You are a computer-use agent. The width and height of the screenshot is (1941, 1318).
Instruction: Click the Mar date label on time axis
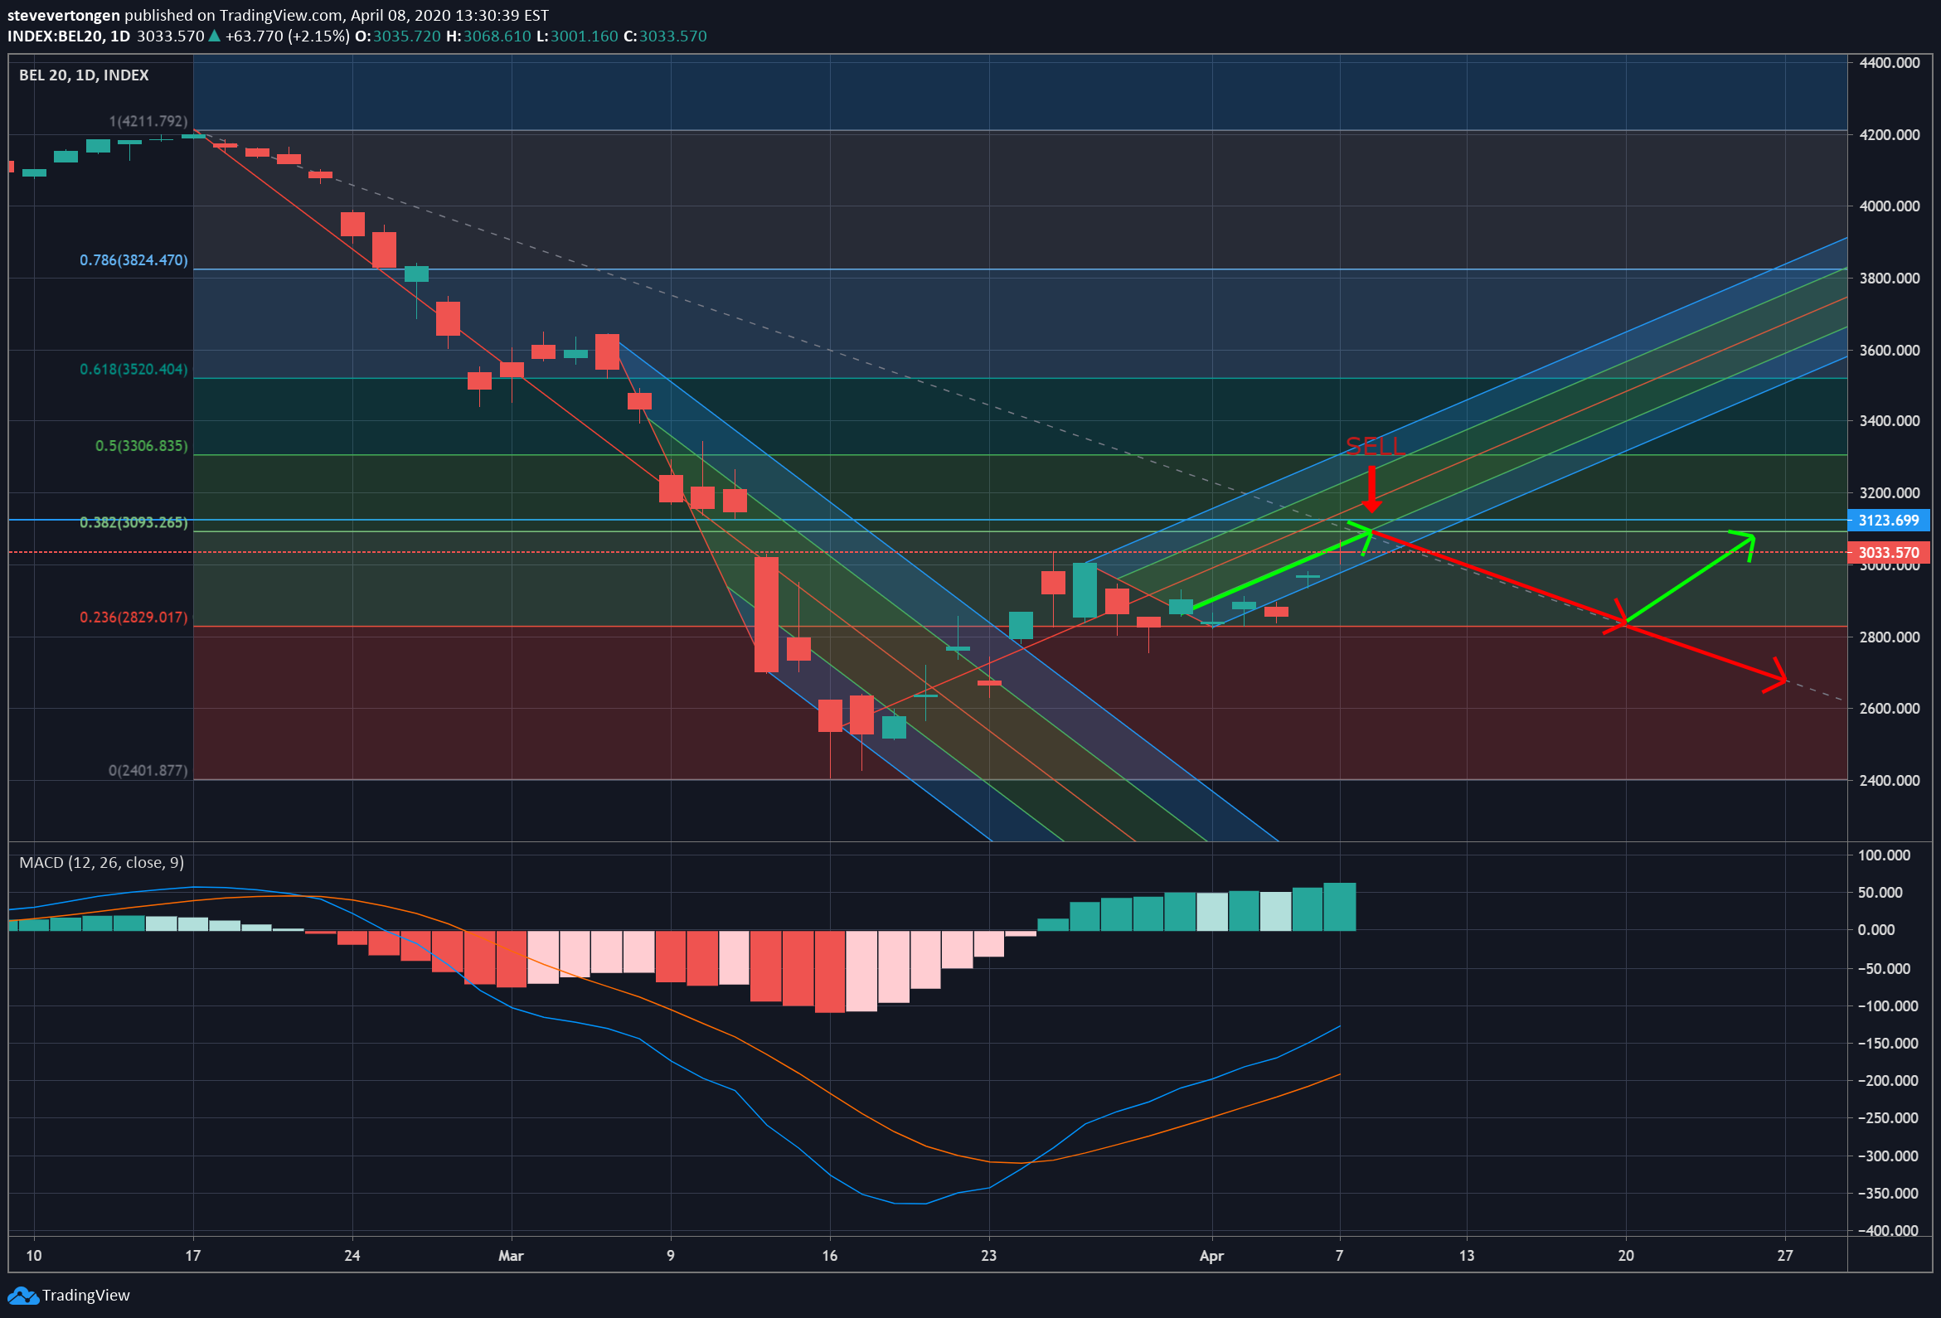point(510,1255)
